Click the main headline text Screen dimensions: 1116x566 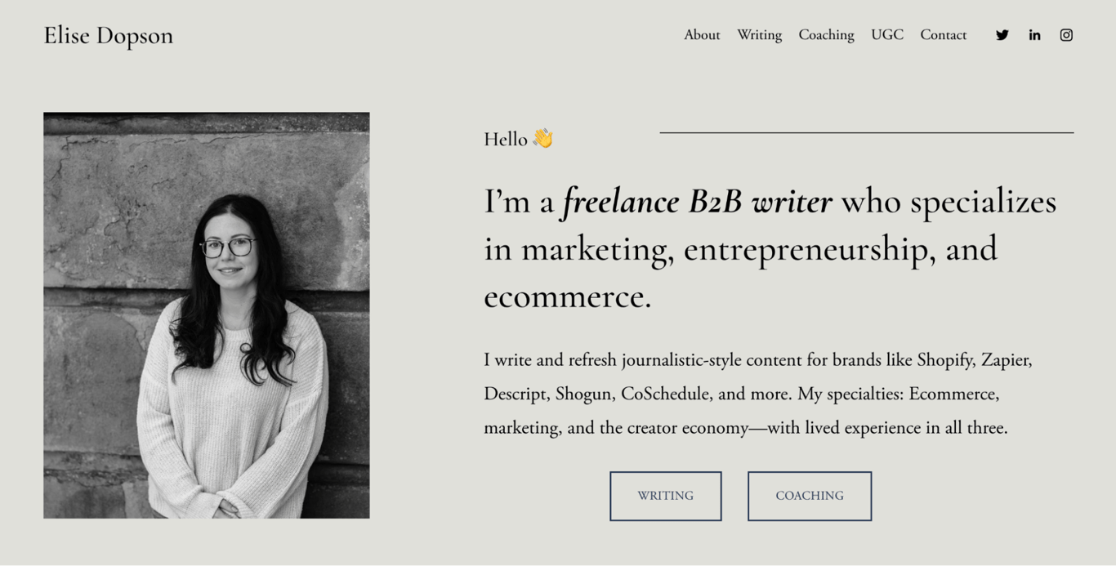click(770, 248)
